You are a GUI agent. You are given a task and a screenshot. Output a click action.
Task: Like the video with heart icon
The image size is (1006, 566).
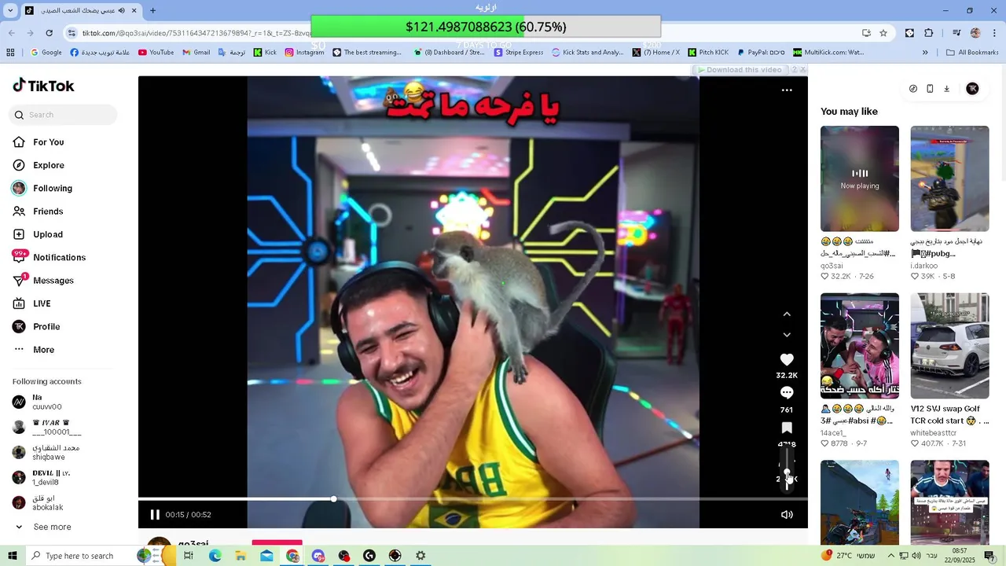coord(787,359)
